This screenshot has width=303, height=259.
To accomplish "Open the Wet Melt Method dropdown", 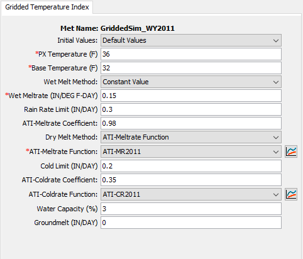I will [191, 82].
